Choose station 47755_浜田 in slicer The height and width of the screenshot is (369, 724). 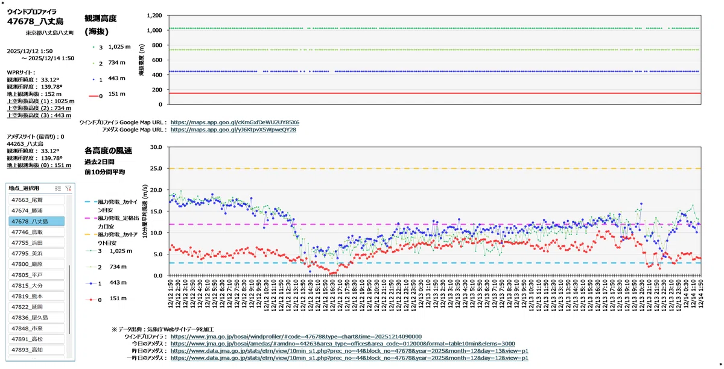click(37, 242)
